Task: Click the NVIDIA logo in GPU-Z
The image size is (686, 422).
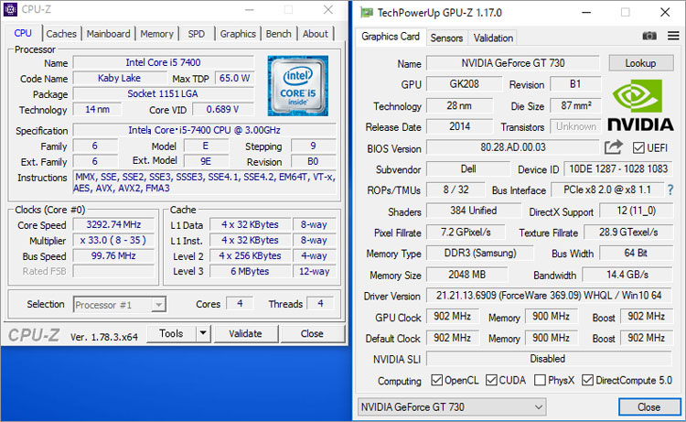Action: (640, 105)
